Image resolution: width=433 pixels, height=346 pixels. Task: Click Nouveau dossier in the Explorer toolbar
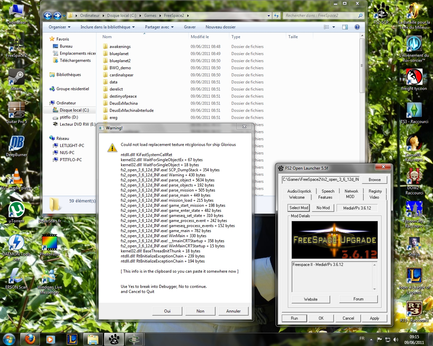point(221,27)
